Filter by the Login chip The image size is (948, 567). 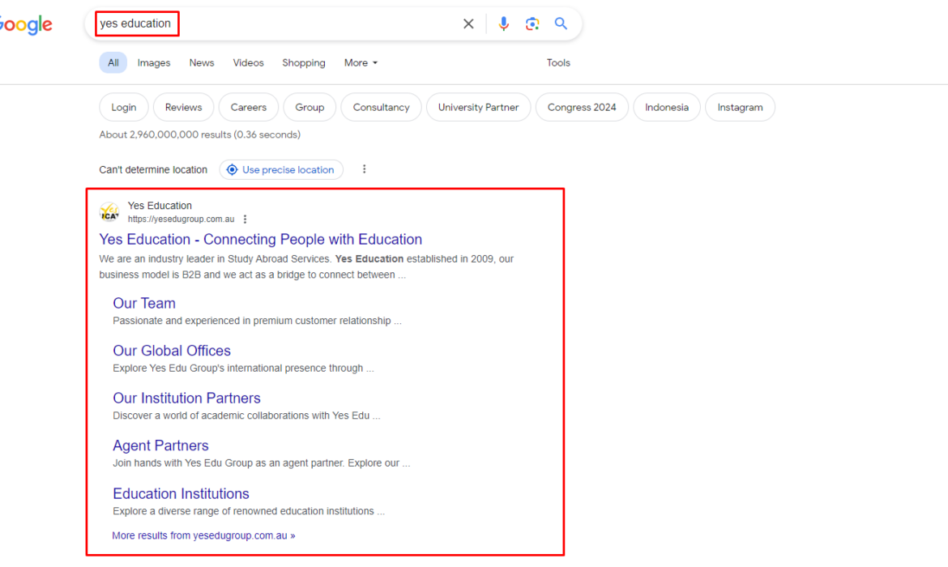point(124,107)
